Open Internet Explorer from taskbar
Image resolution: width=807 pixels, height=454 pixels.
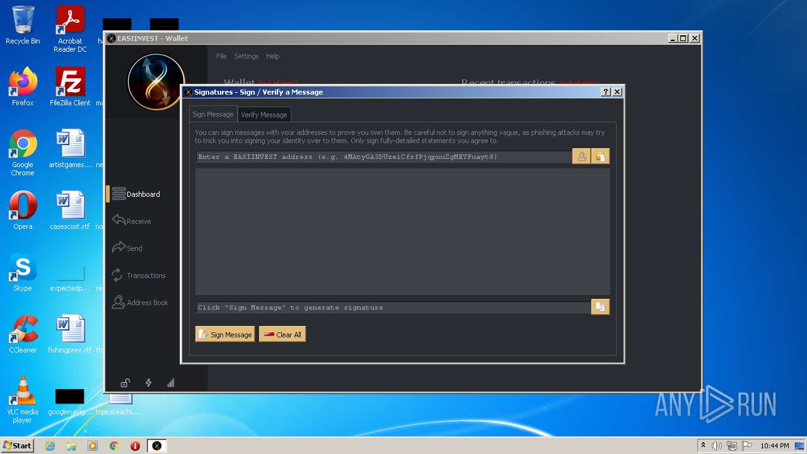point(50,446)
